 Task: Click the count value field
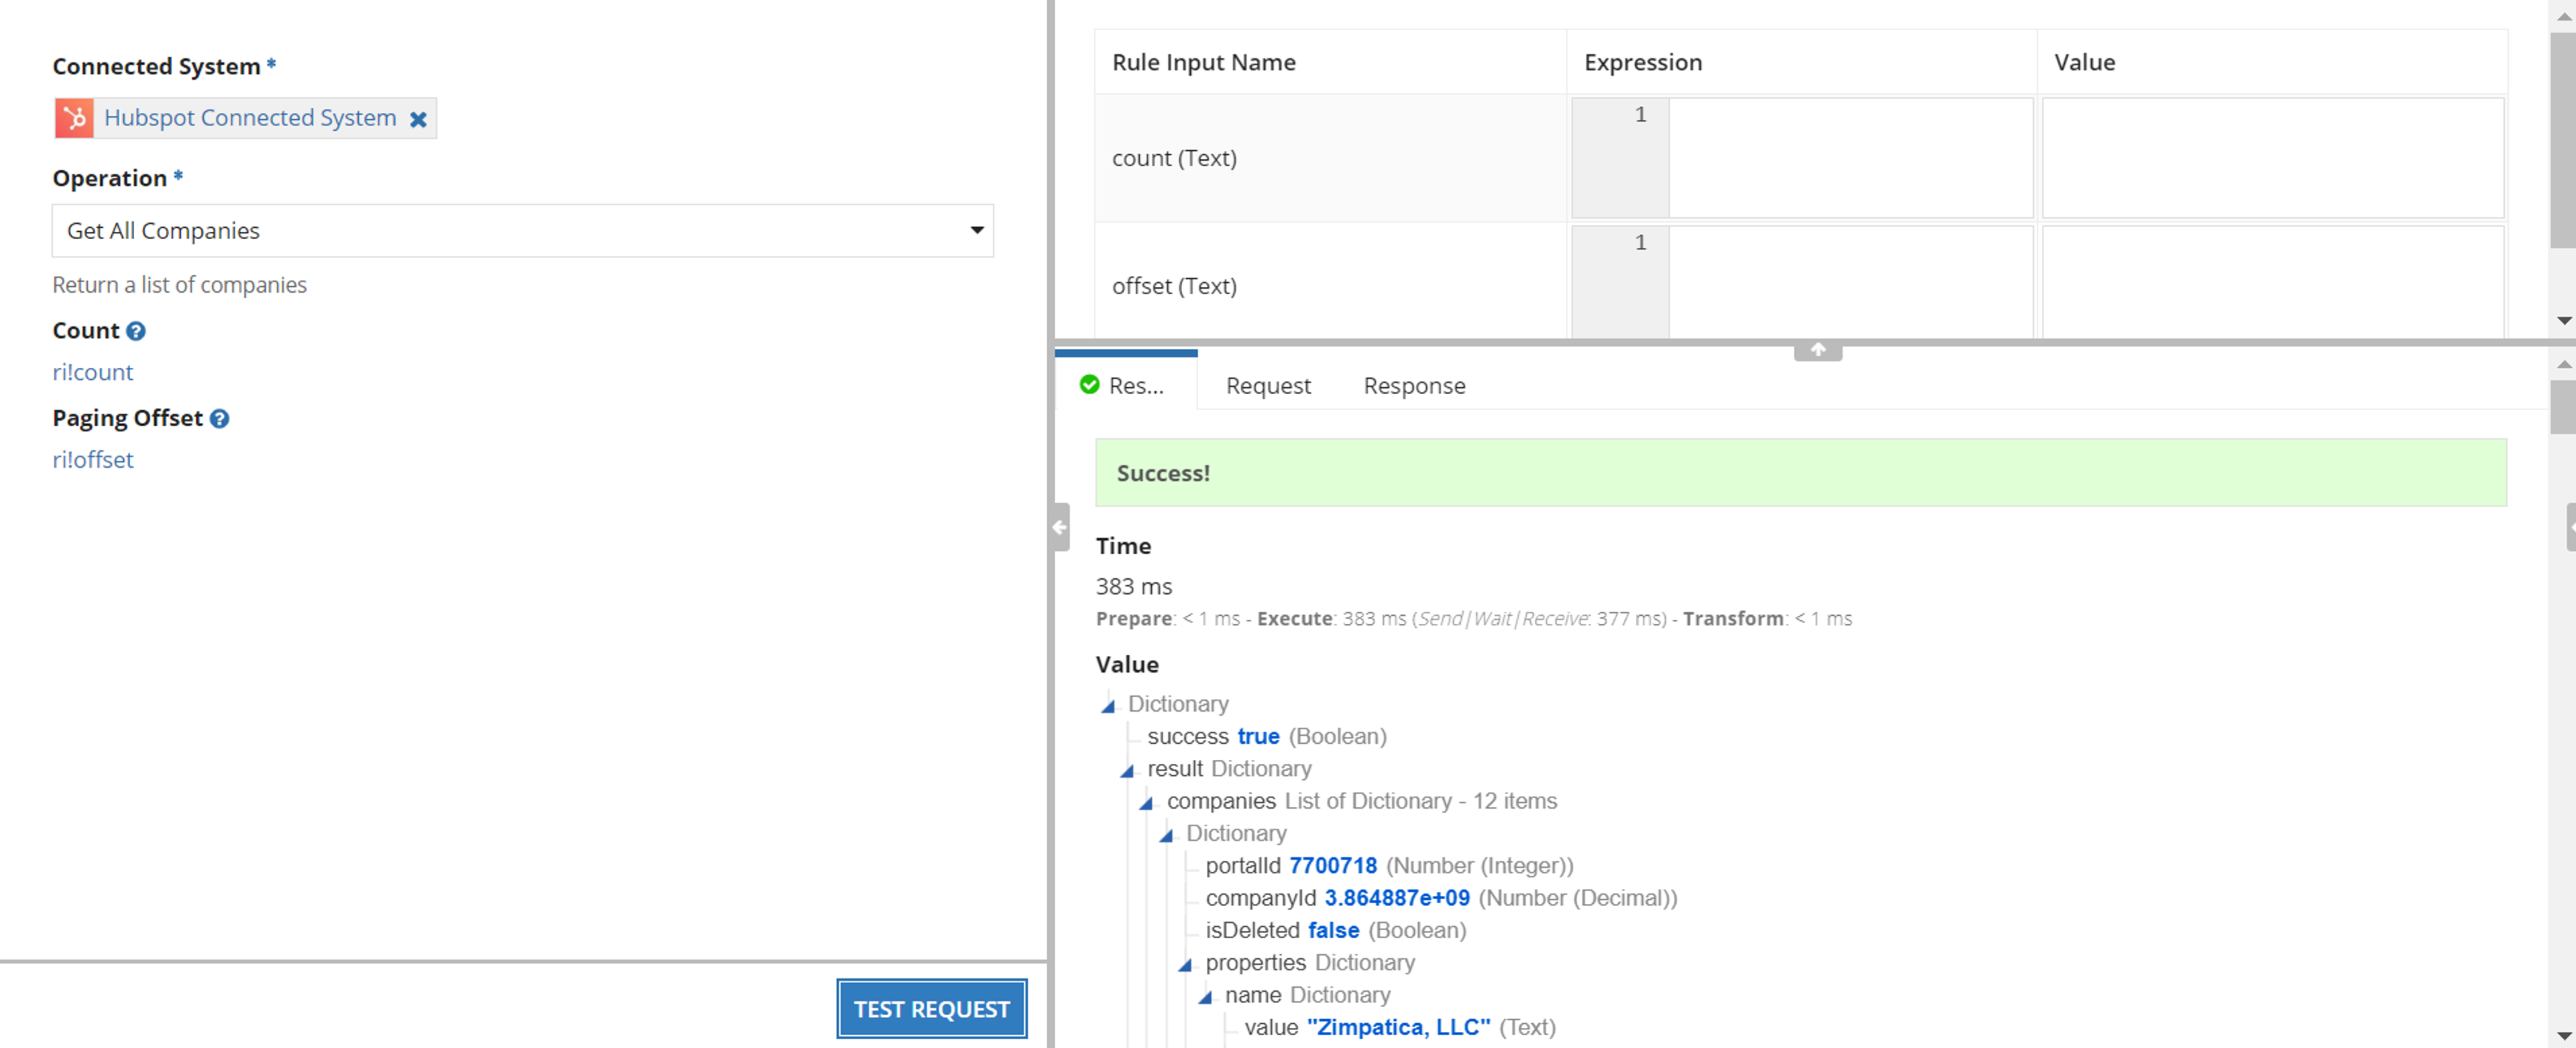2272,158
